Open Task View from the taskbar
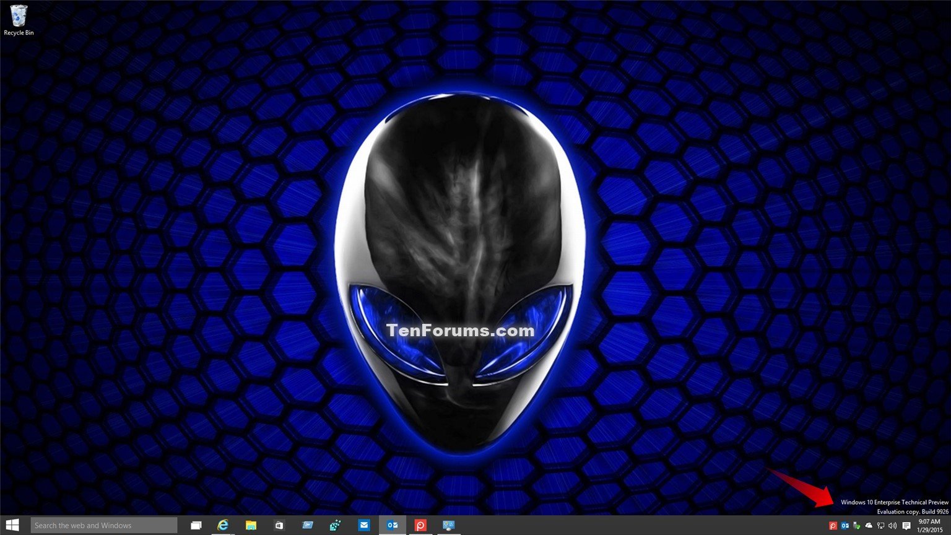This screenshot has height=535, width=951. (196, 525)
